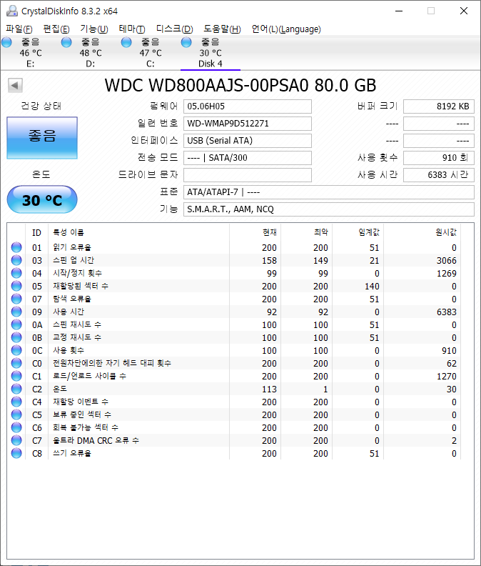Click the 특성 이름 column header

coord(139,232)
